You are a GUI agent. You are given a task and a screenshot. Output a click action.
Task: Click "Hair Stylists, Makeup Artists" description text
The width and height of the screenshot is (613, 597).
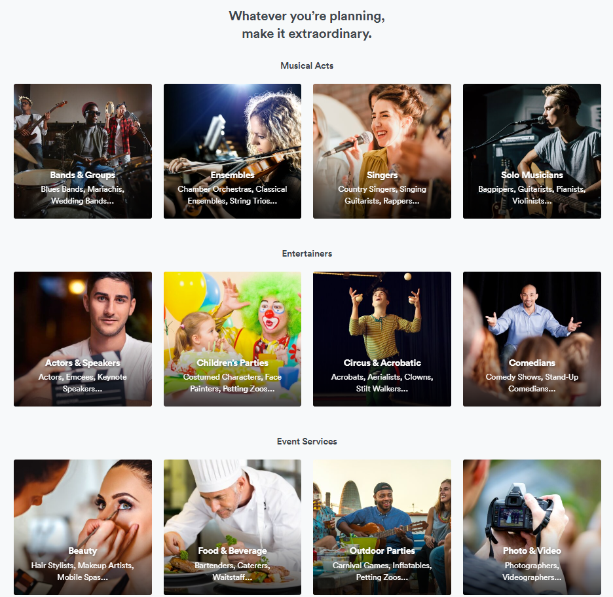click(83, 566)
